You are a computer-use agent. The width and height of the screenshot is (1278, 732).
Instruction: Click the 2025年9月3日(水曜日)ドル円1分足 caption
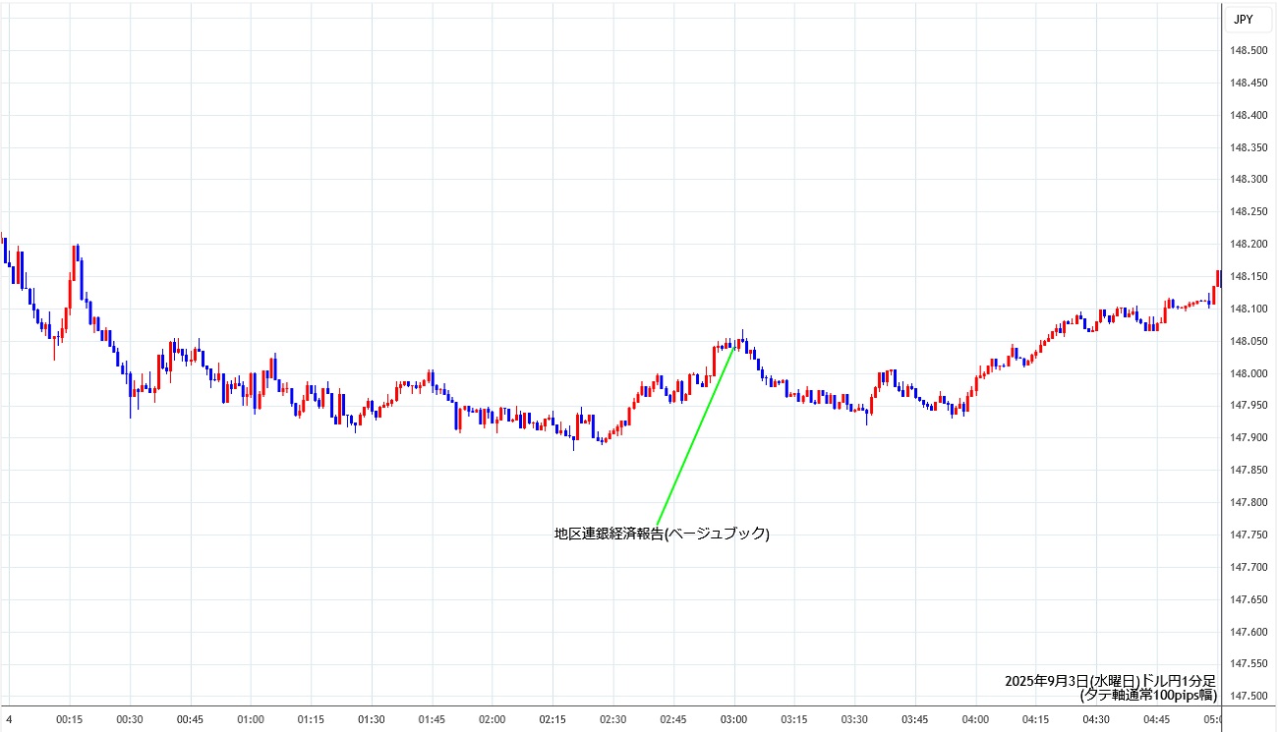tap(1111, 681)
